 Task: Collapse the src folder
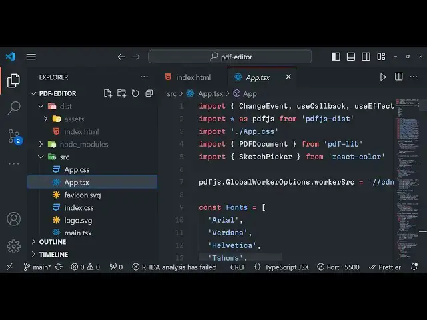[x=41, y=157]
